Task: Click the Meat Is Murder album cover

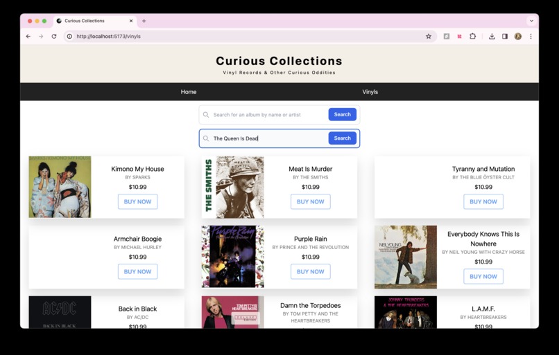Action: 233,187
